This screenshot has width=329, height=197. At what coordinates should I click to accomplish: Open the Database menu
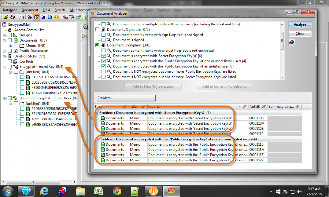(x=10, y=10)
